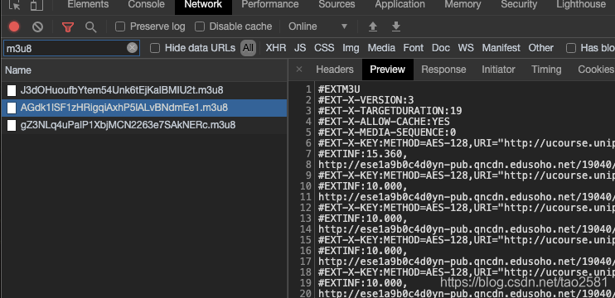The height and width of the screenshot is (298, 615).
Task: Click file icon of J3dOHuoufb request
Action: tap(12, 90)
